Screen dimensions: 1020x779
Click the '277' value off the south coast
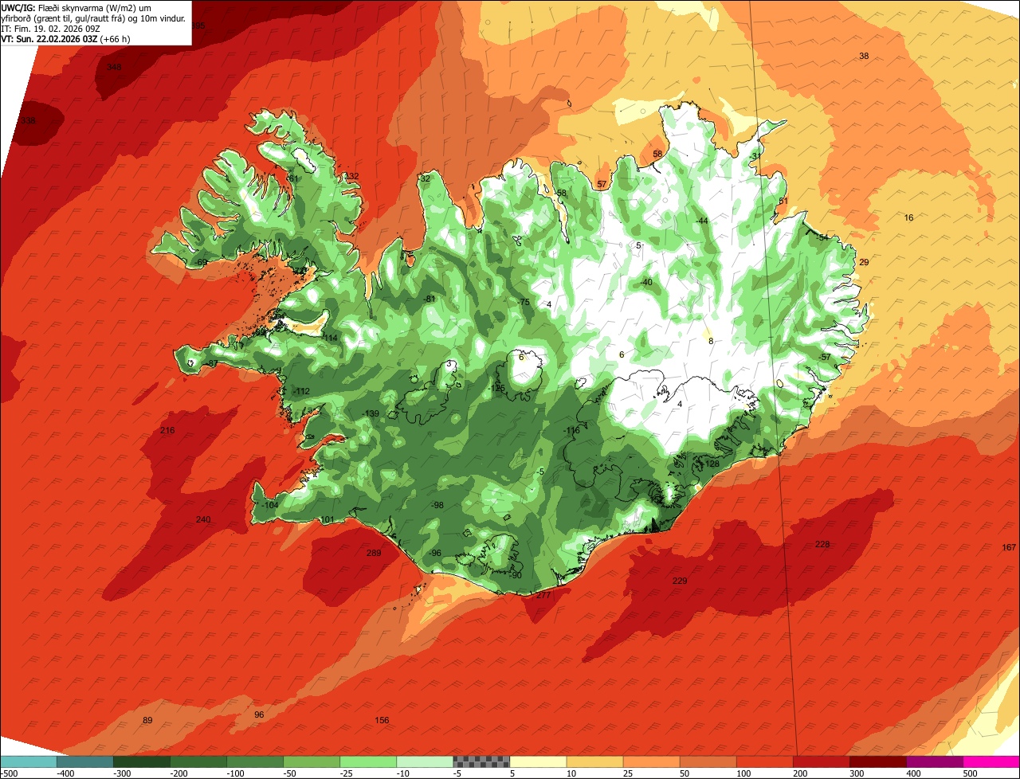click(543, 595)
